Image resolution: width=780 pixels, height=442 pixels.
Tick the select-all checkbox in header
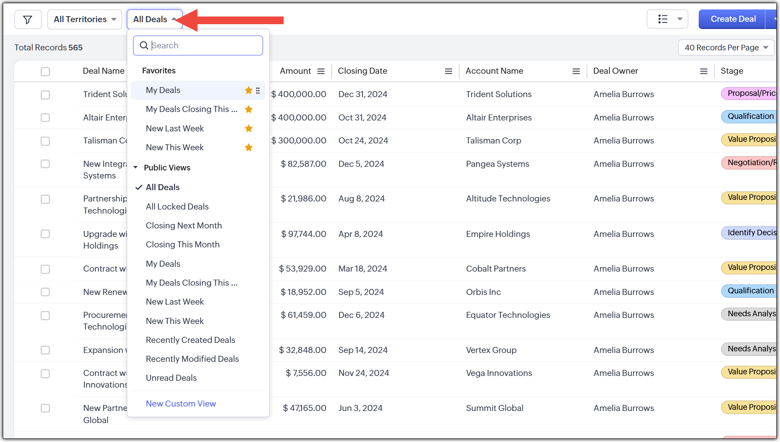coord(45,71)
